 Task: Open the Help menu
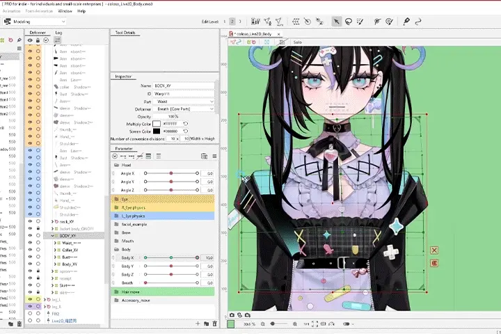pos(81,11)
